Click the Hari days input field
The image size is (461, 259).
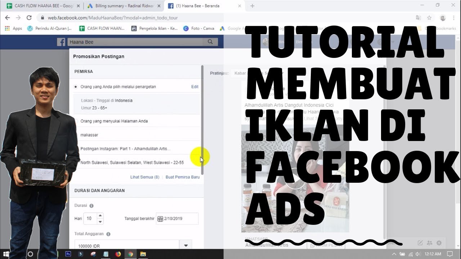90,218
